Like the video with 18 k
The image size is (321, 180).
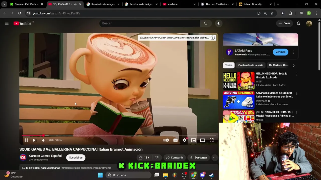coord(144,157)
